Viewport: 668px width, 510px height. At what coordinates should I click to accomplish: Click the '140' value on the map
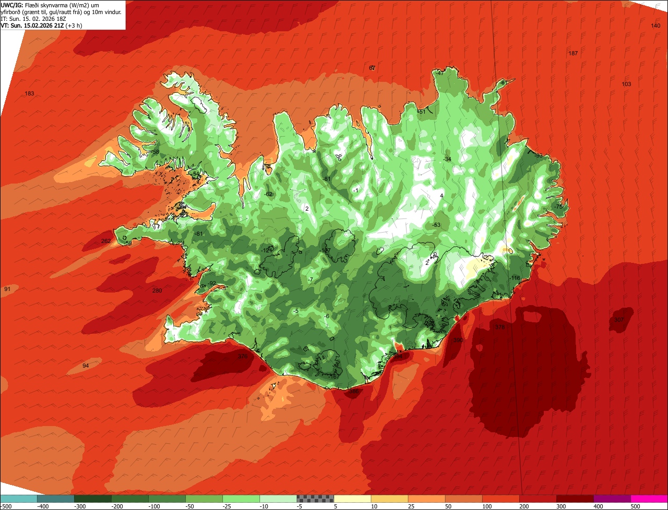click(x=655, y=26)
